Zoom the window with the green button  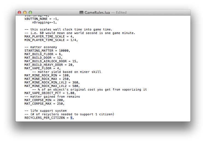[30, 13]
